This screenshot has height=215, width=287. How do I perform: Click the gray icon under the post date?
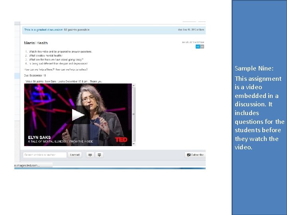[x=202, y=47]
